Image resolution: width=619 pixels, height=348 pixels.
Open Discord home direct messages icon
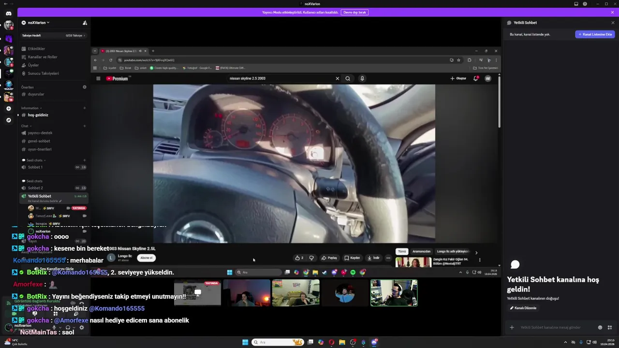tap(8, 14)
